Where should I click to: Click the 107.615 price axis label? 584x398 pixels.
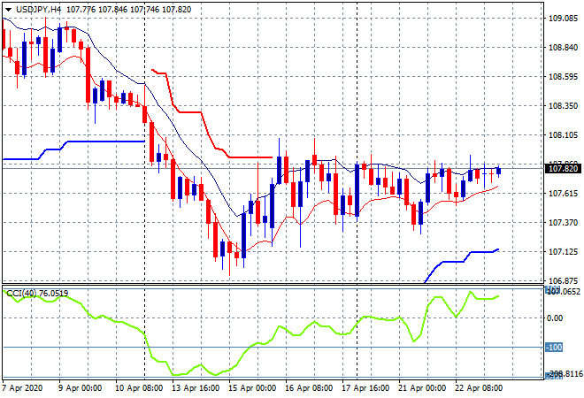564,193
